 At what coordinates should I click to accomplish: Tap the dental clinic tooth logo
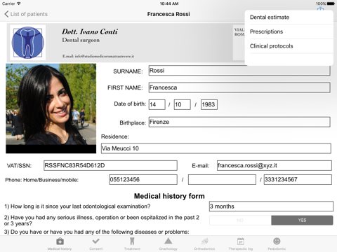pos(28,43)
